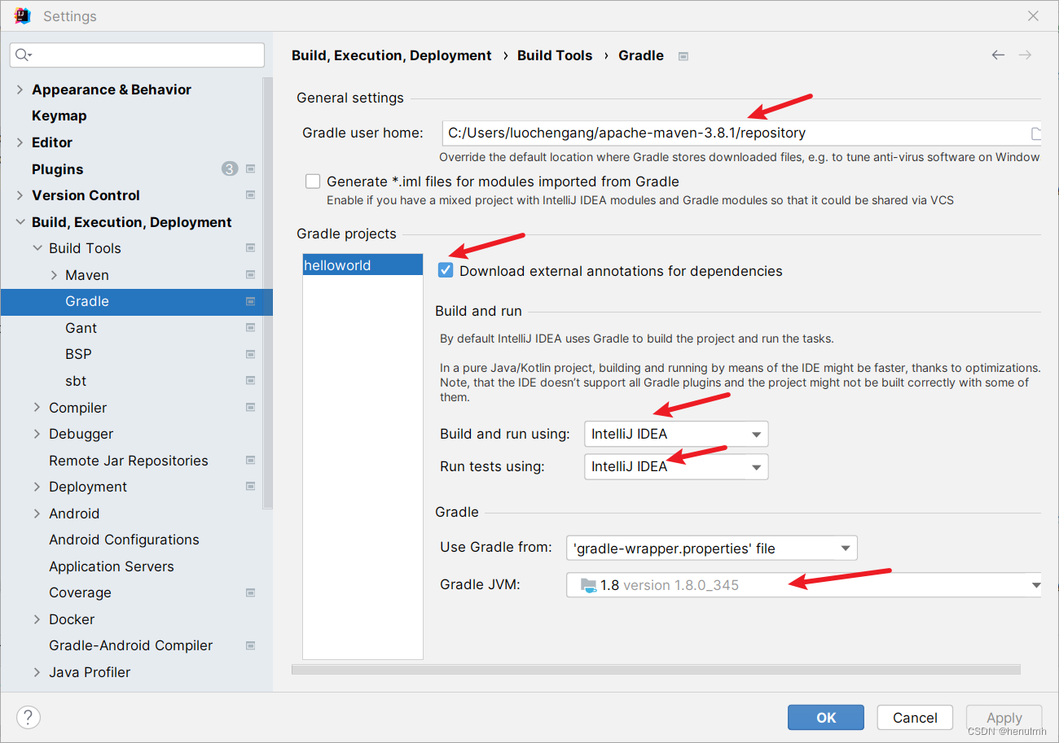The height and width of the screenshot is (743, 1059).
Task: Open the Run tests using dropdown
Action: (676, 466)
